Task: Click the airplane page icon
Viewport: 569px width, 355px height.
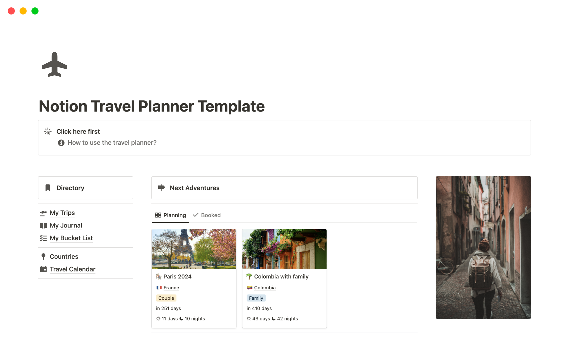Action: click(x=55, y=65)
